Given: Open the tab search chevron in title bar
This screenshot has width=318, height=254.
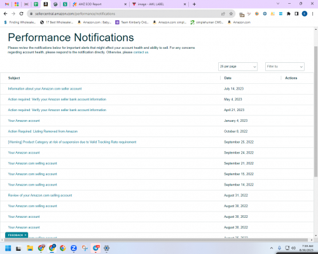Looking at the screenshot, I should pyautogui.click(x=278, y=4).
